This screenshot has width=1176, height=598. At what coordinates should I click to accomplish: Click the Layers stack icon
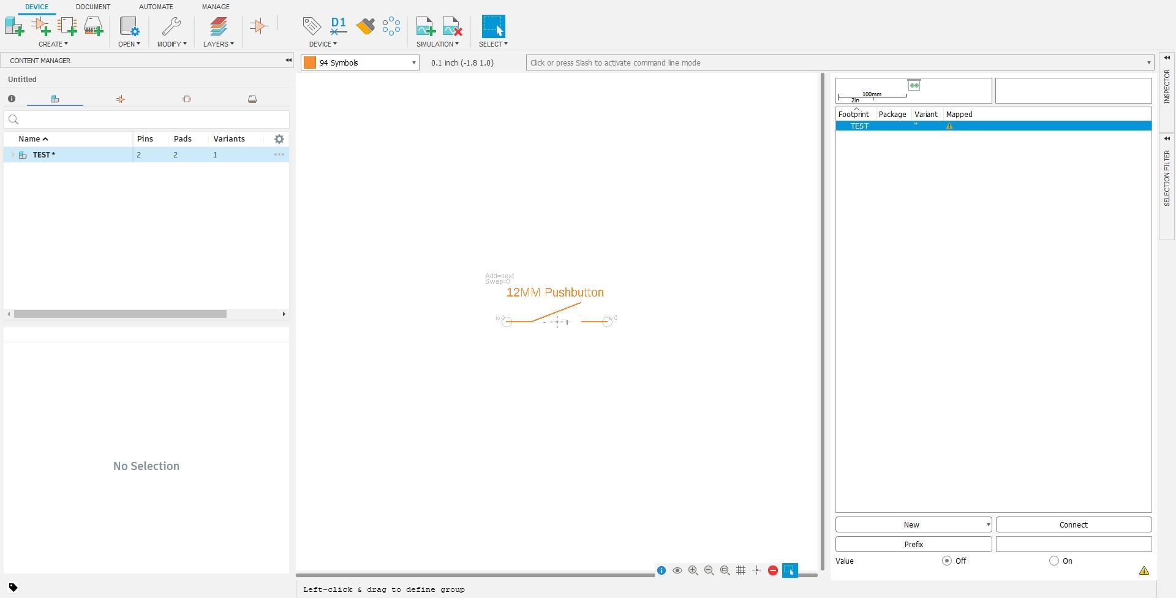tap(219, 26)
